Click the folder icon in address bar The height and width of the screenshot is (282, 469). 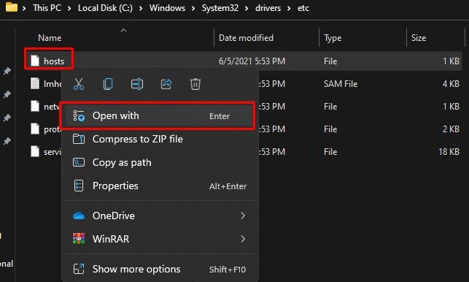pyautogui.click(x=12, y=7)
